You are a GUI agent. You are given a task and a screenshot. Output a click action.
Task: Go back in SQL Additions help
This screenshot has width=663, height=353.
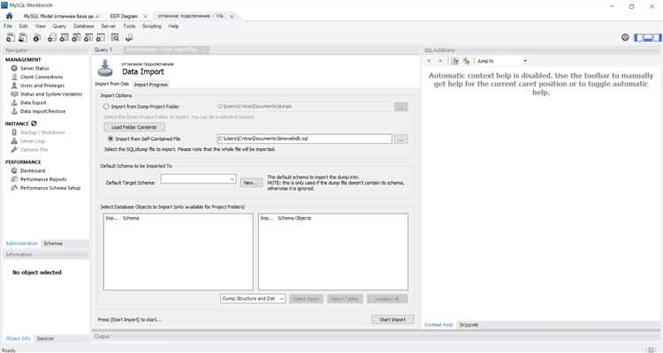(429, 61)
